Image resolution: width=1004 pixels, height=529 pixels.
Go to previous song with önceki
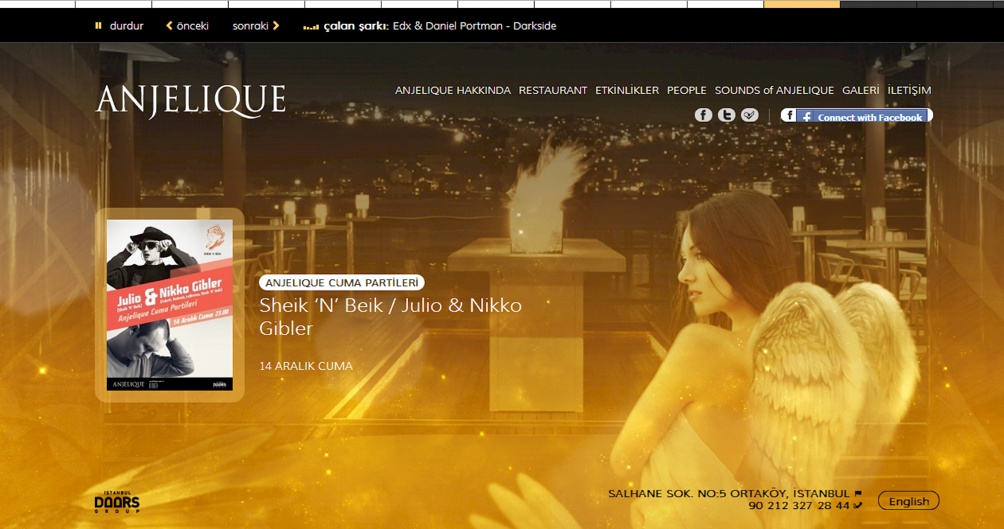click(x=187, y=26)
